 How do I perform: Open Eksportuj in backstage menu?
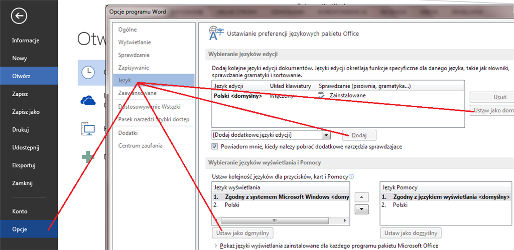(24, 165)
